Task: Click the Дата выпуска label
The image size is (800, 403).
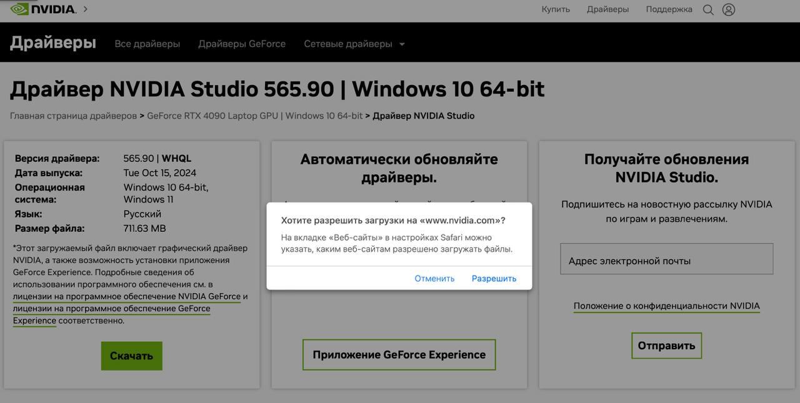Action: click(48, 173)
